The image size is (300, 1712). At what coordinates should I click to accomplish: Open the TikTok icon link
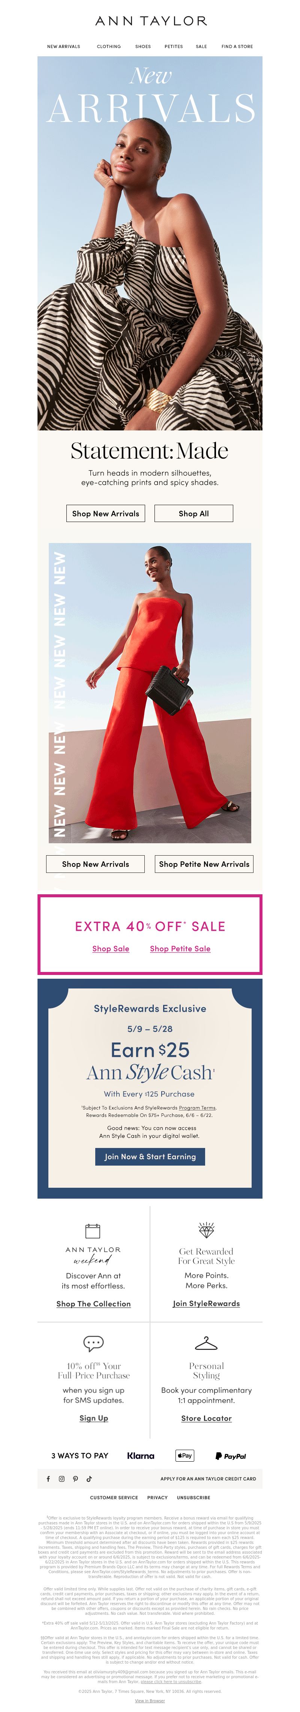point(89,1479)
